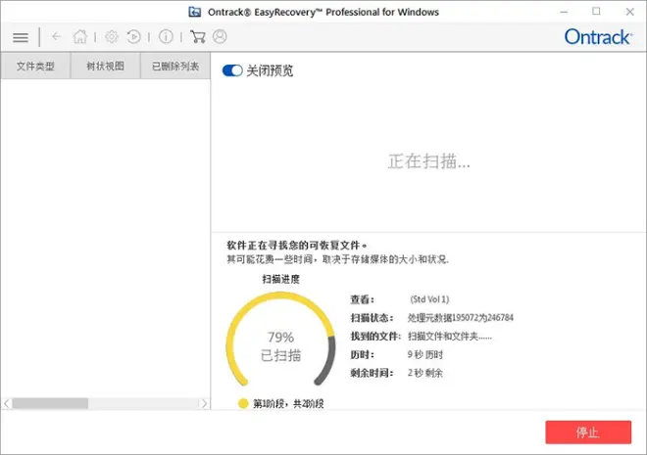This screenshot has height=455, width=647.
Task: Go to the home icon
Action: pos(80,36)
